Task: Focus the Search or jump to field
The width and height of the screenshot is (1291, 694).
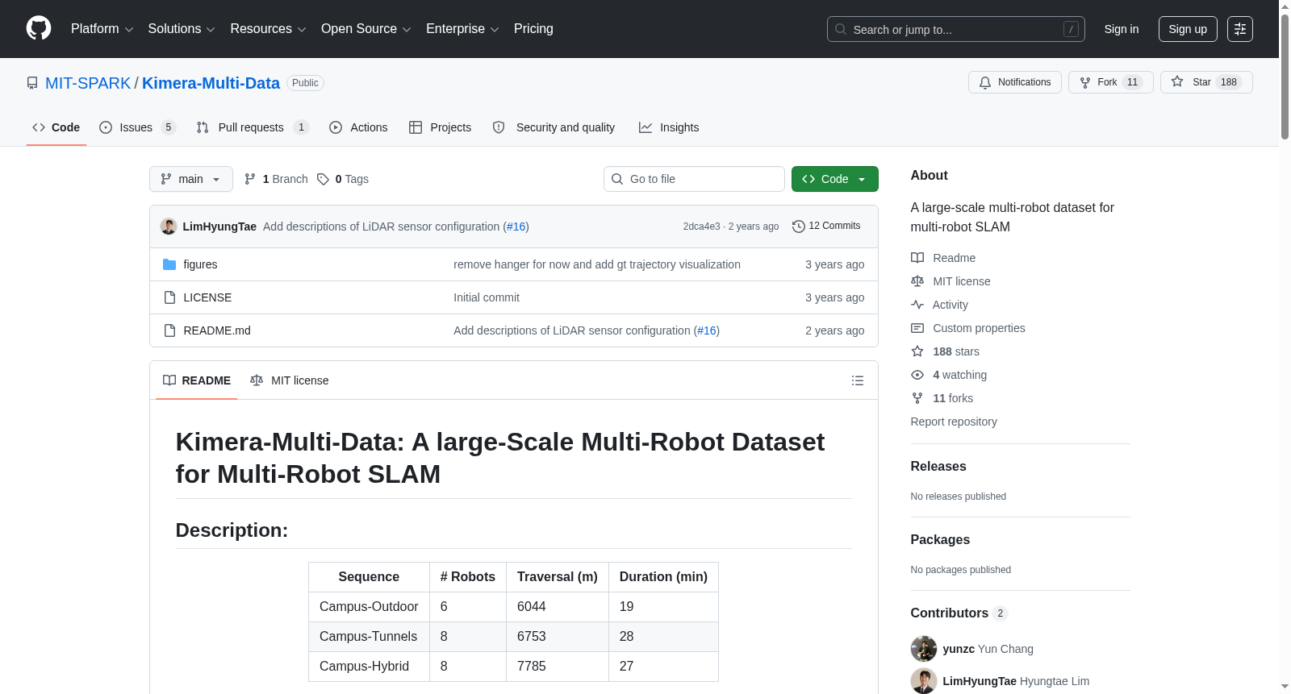Action: [956, 29]
